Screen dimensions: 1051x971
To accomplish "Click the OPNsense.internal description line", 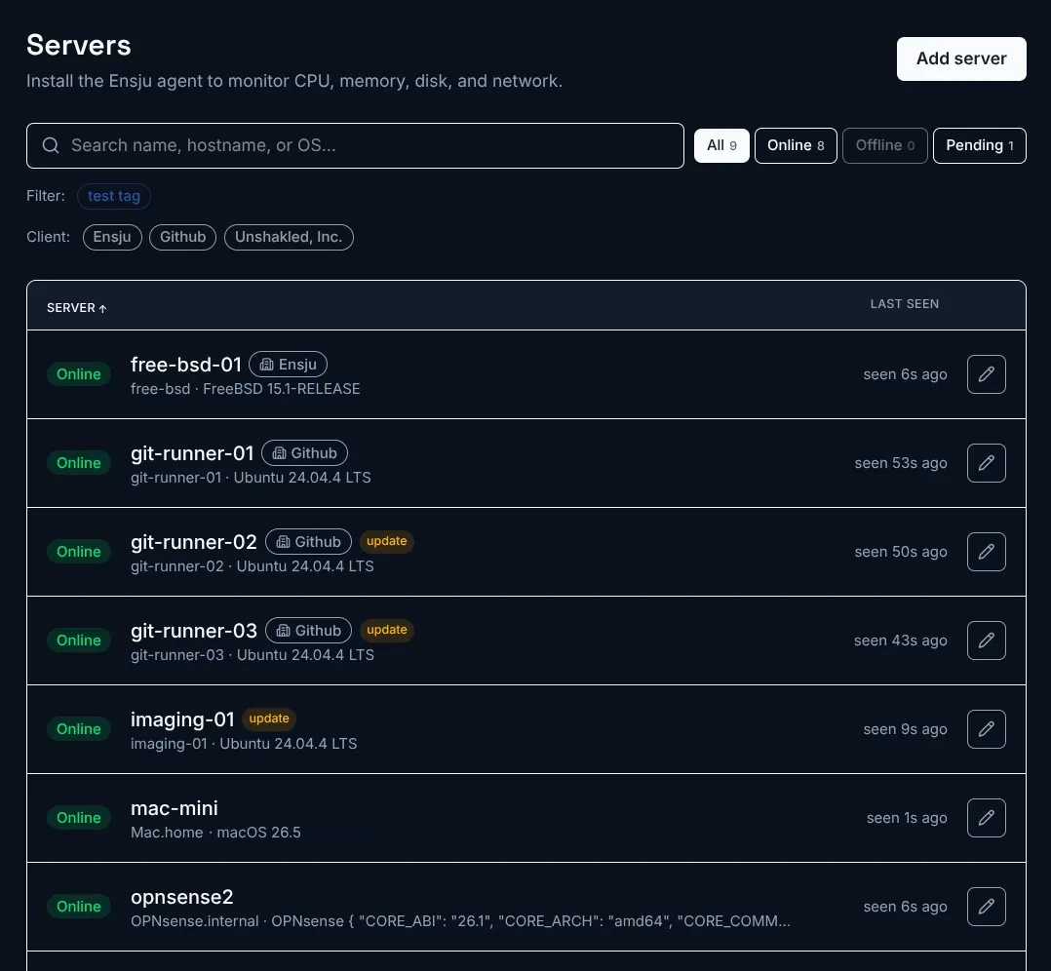I will pyautogui.click(x=460, y=921).
